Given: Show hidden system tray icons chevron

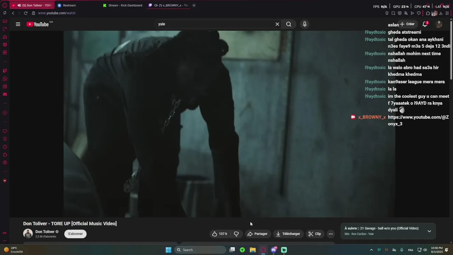Looking at the screenshot, I should pyautogui.click(x=371, y=250).
